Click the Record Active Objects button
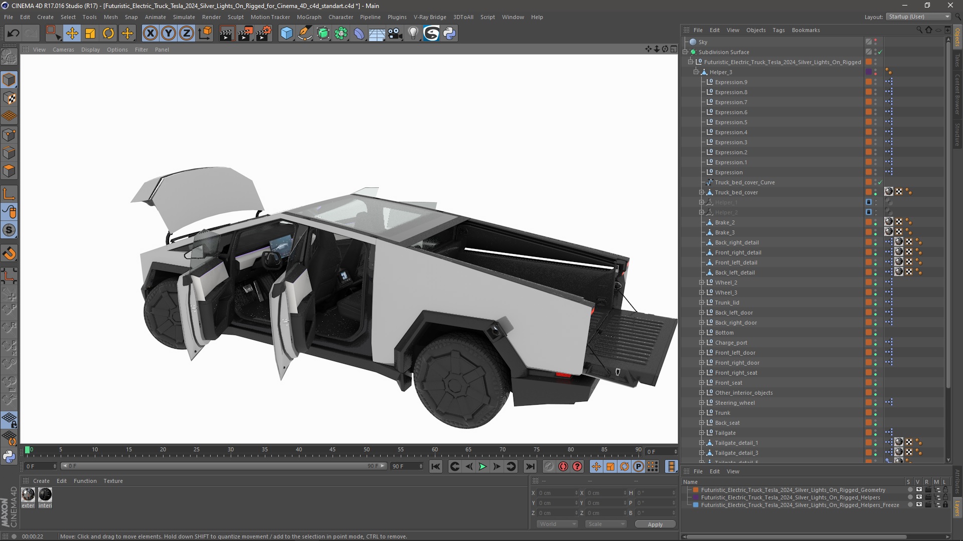Screen dimensions: 963x541 [549, 466]
